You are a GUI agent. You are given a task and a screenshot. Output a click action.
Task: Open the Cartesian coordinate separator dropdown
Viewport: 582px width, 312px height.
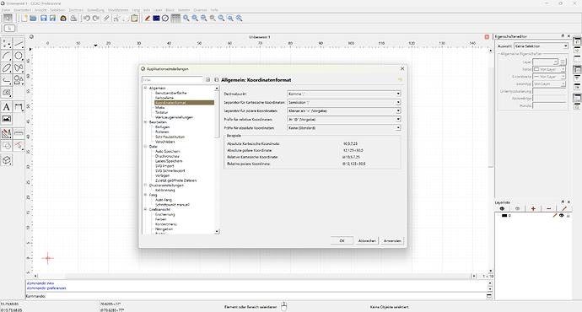(343, 102)
